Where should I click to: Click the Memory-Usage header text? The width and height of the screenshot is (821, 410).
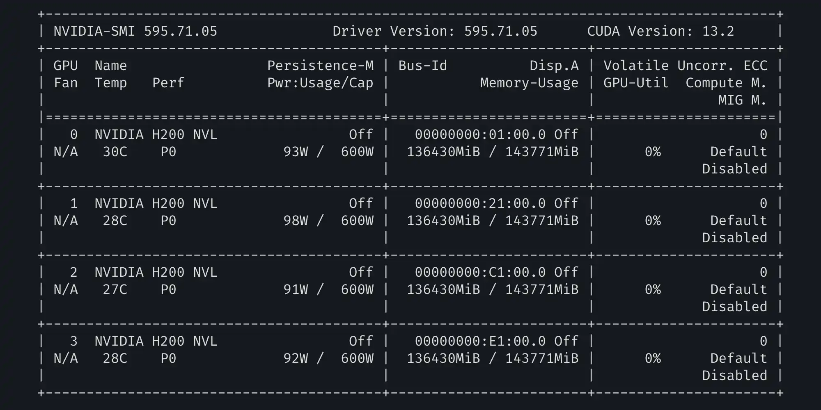pyautogui.click(x=529, y=83)
